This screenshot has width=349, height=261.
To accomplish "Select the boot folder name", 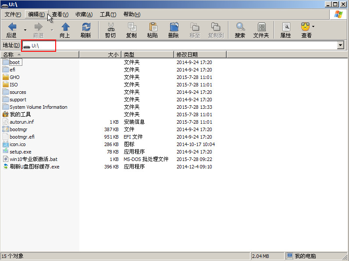I will coord(15,62).
